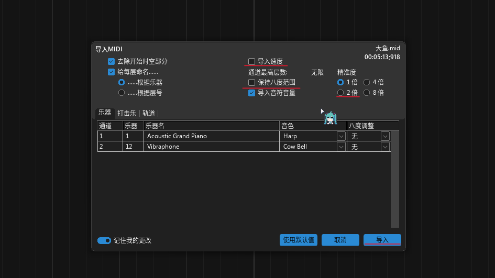Click the 00:05:13;918 duration text
The height and width of the screenshot is (278, 495).
point(382,57)
